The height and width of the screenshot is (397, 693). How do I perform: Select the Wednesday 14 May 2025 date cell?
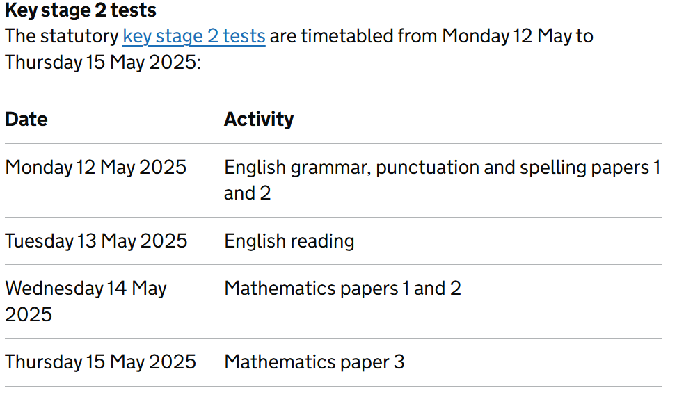[86, 301]
